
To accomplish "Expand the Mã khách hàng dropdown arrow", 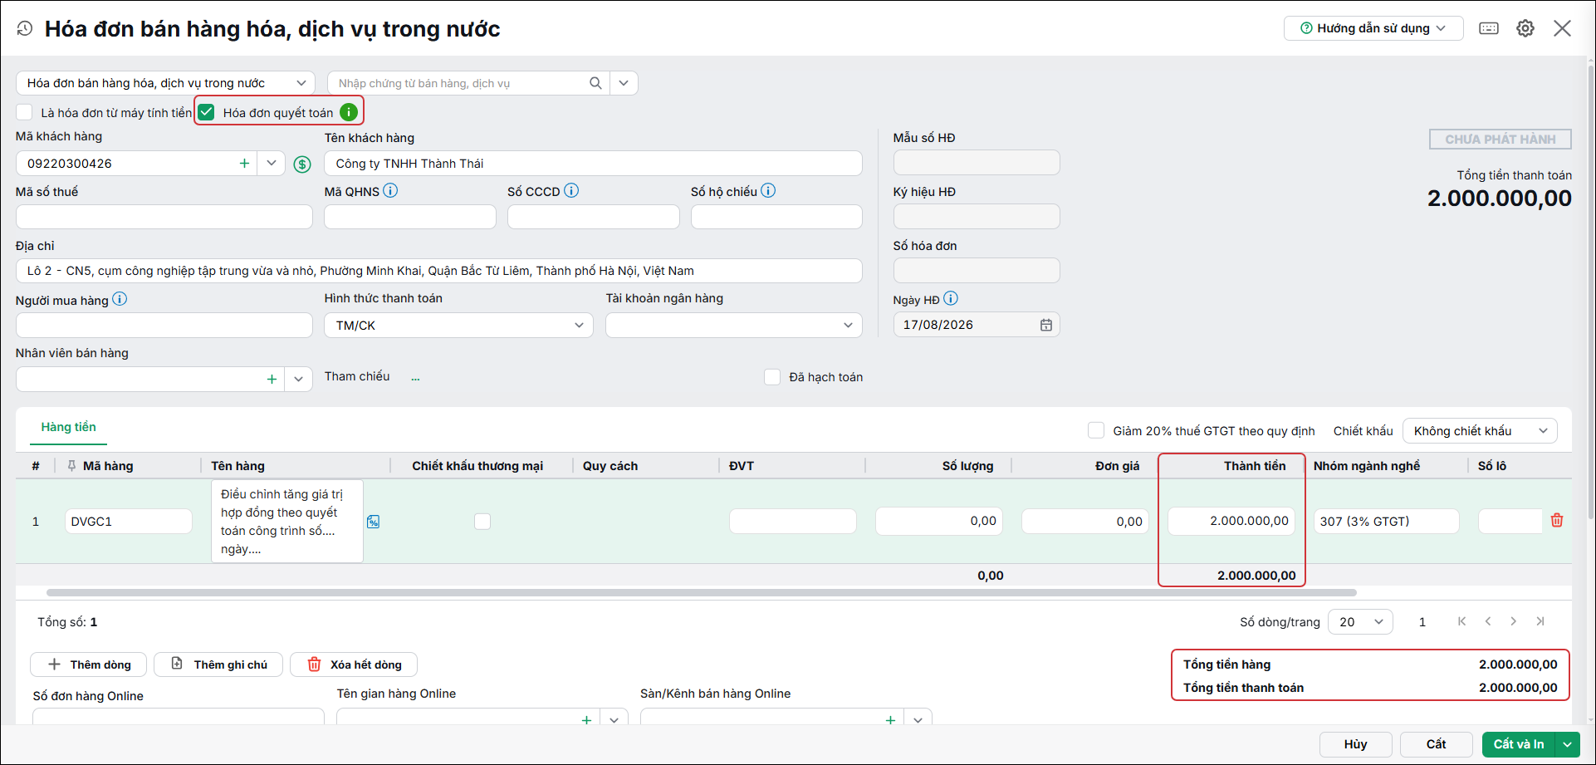I will click(x=272, y=164).
